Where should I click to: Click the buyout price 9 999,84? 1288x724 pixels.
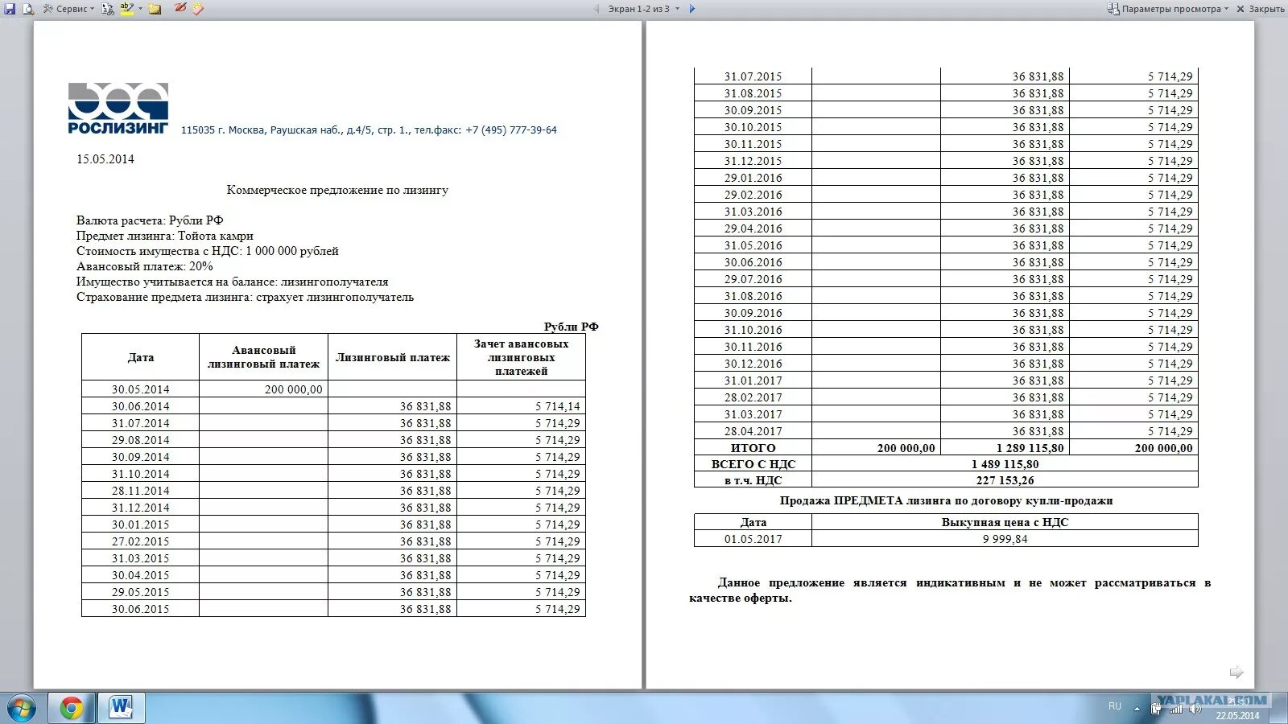(1005, 539)
